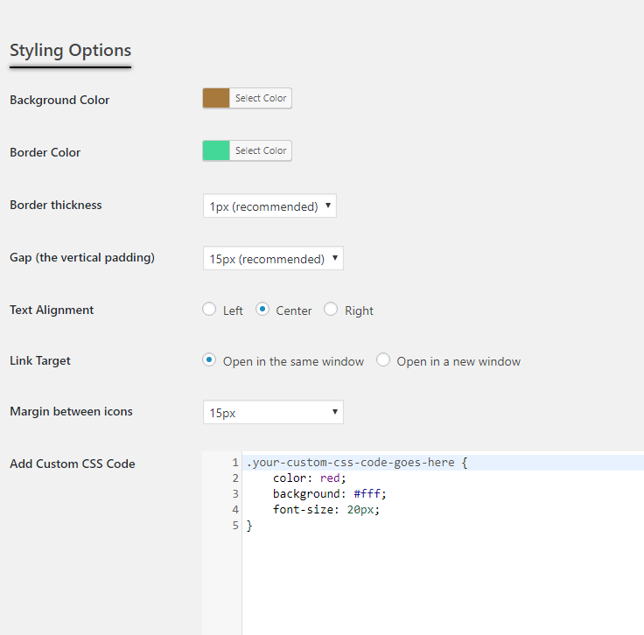Click the brown Background Color swatch
The height and width of the screenshot is (635, 644).
point(216,98)
